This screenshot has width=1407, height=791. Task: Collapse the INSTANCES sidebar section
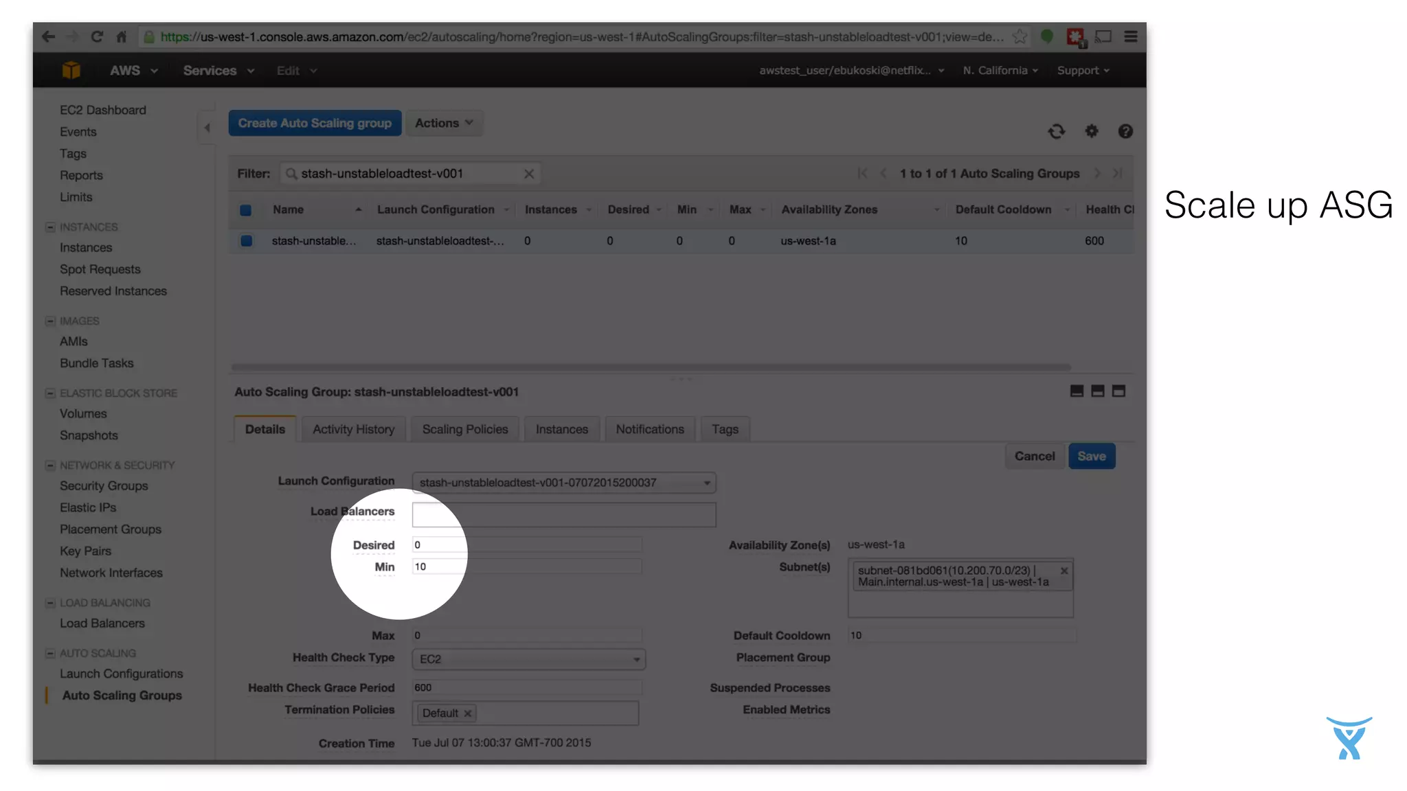point(50,227)
